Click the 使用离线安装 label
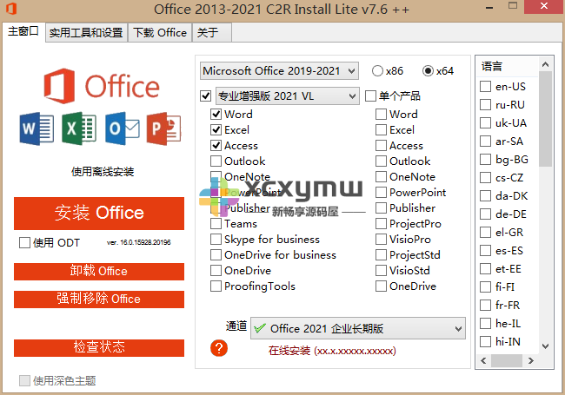This screenshot has width=565, height=395. 103,172
